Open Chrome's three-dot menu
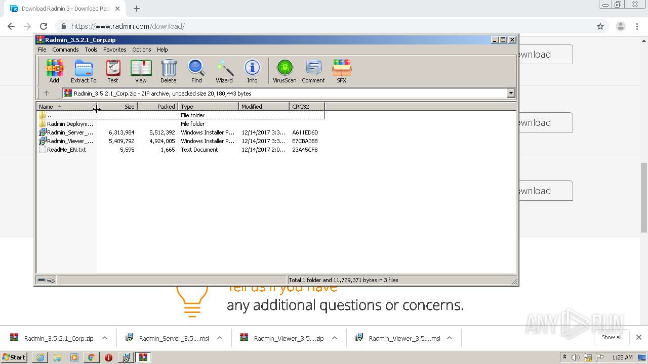This screenshot has height=364, width=648. click(x=636, y=26)
